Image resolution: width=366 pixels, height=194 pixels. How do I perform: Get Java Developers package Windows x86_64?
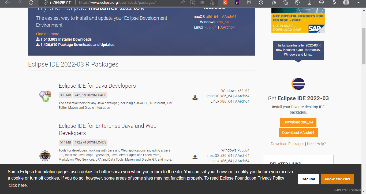(x=244, y=91)
